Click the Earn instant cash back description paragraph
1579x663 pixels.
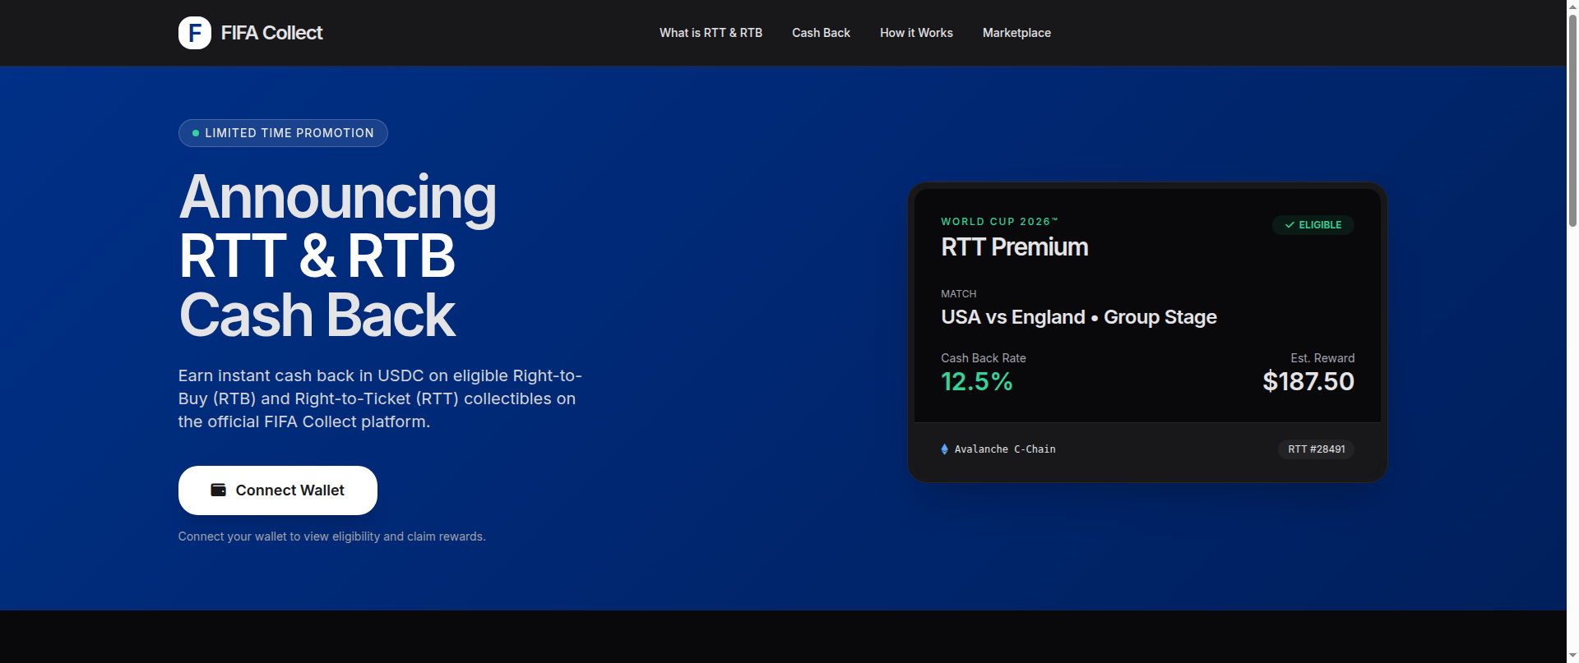[x=380, y=398]
